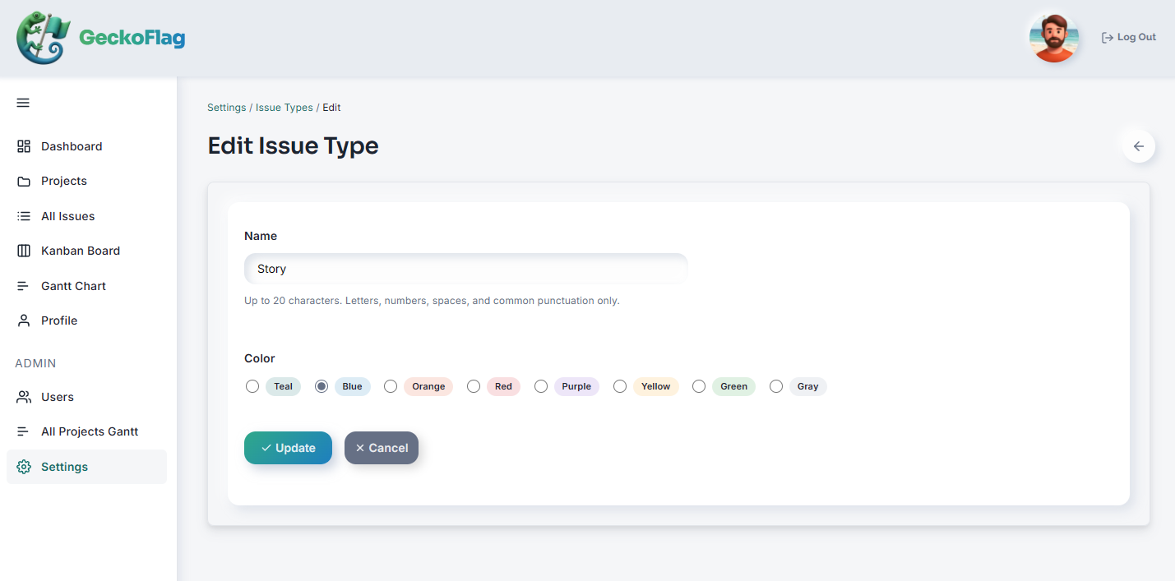Go to Settings breadcrumb link
This screenshot has width=1175, height=581.
point(227,108)
